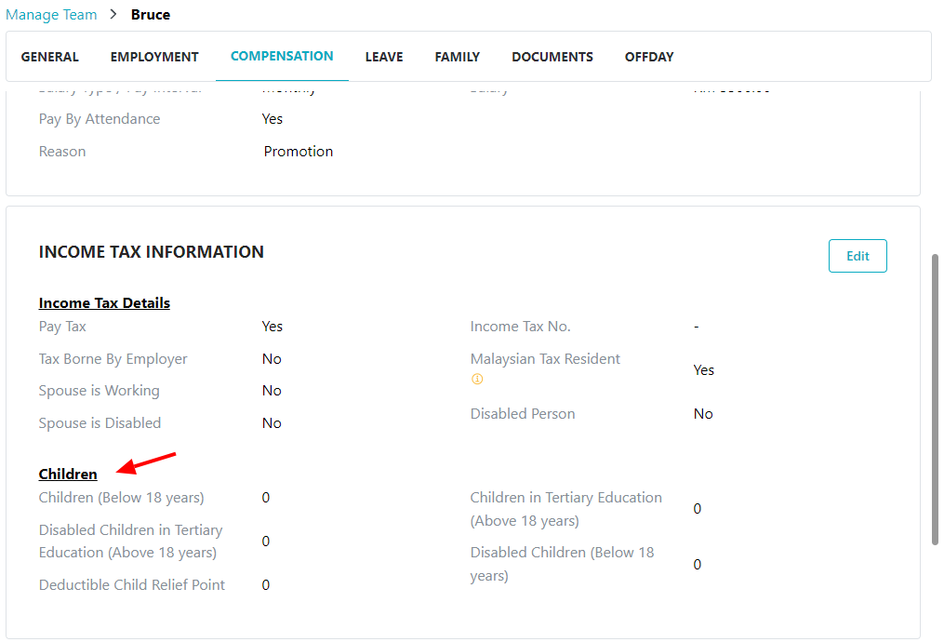The width and height of the screenshot is (944, 642).
Task: Click the Income Tax Details subheading
Action: click(104, 303)
